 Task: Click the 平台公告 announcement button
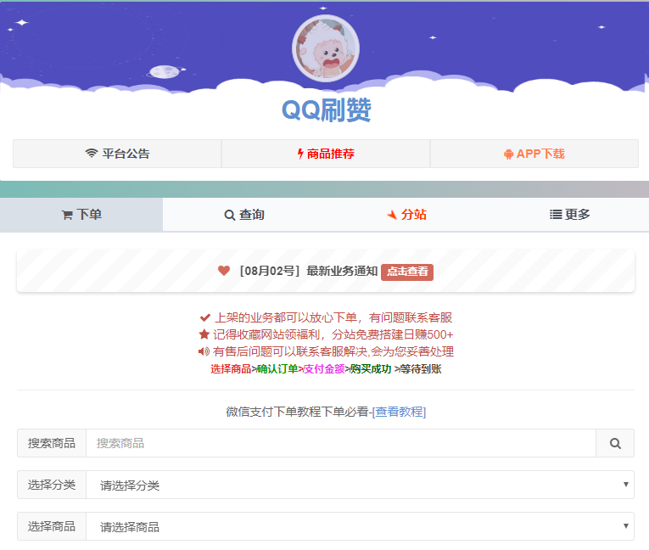[x=117, y=154]
